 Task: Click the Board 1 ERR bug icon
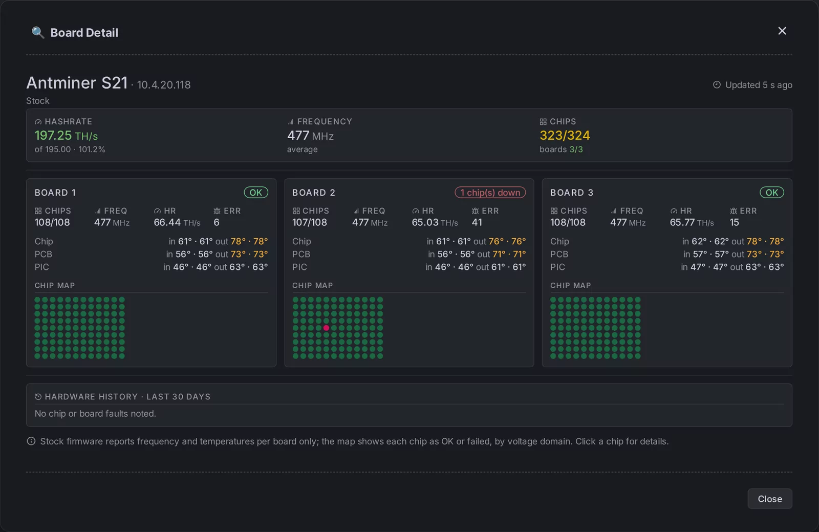coord(217,211)
